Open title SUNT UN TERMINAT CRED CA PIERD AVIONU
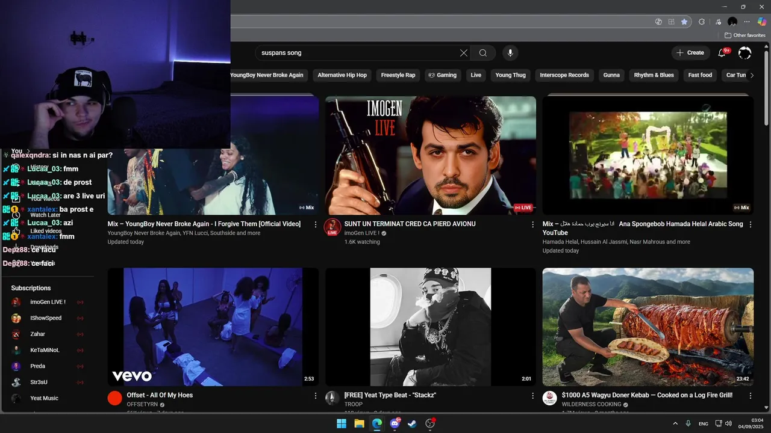 coord(410,224)
